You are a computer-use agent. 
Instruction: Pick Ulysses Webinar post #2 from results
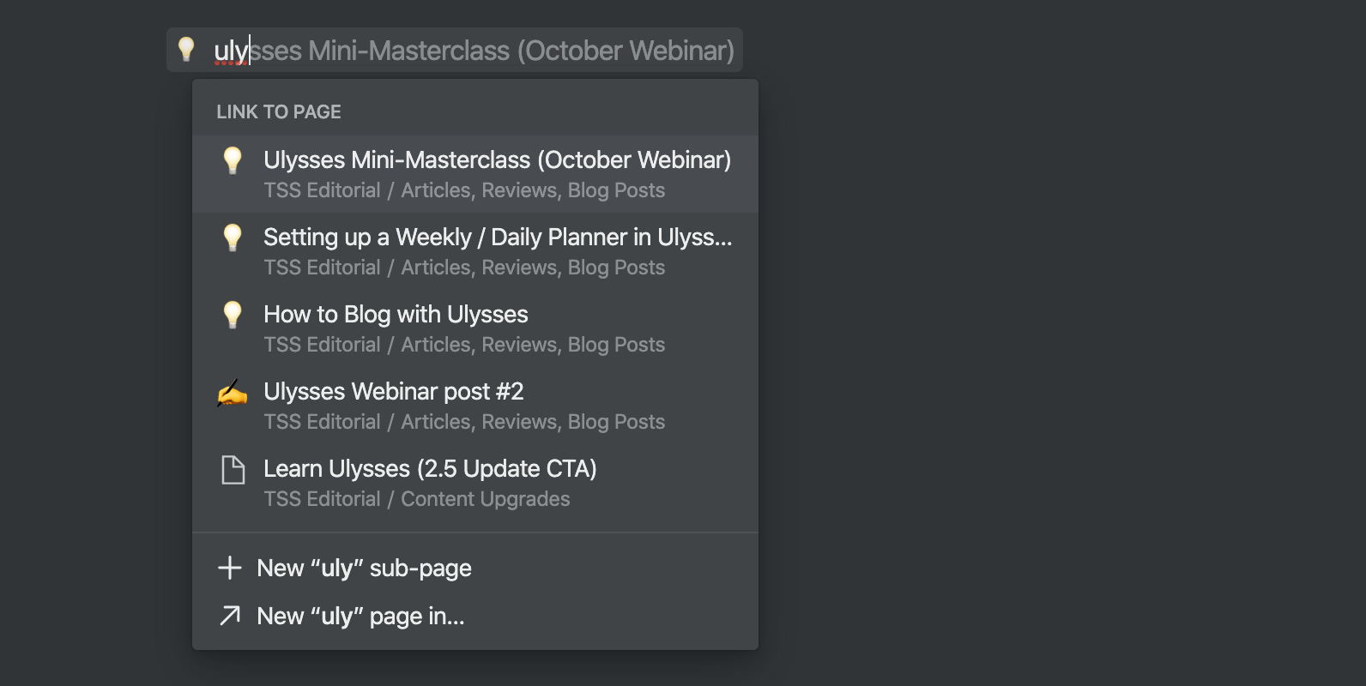click(475, 406)
